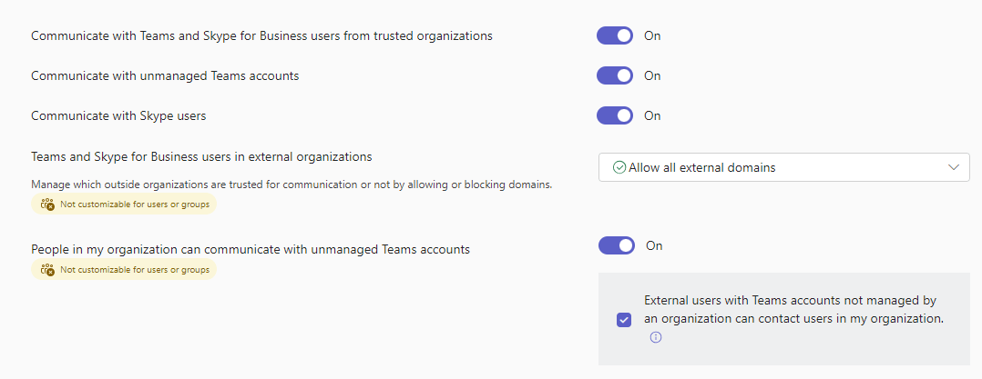Viewport: 982px width, 379px height.
Task: Click 'External users with Teams accounts' checkbox label
Action: click(x=793, y=309)
